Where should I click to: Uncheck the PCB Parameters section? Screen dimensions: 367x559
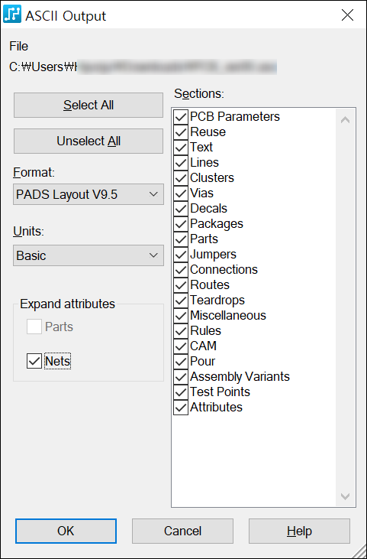181,116
